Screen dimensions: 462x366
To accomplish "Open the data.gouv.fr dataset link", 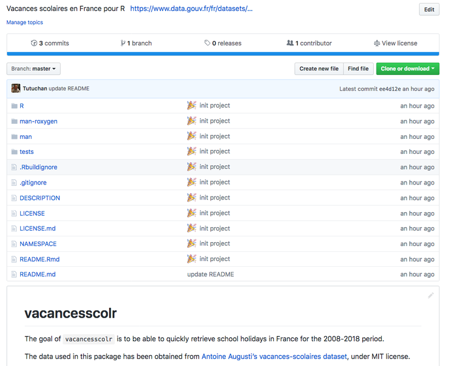I will (191, 9).
